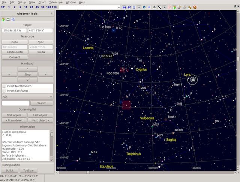The width and height of the screenshot is (240, 182).
Task: Switch chart to equatorial (EQ) coordinates
Action: [x=124, y=7]
